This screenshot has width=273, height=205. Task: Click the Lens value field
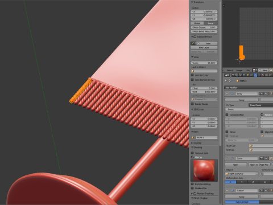click(204, 63)
